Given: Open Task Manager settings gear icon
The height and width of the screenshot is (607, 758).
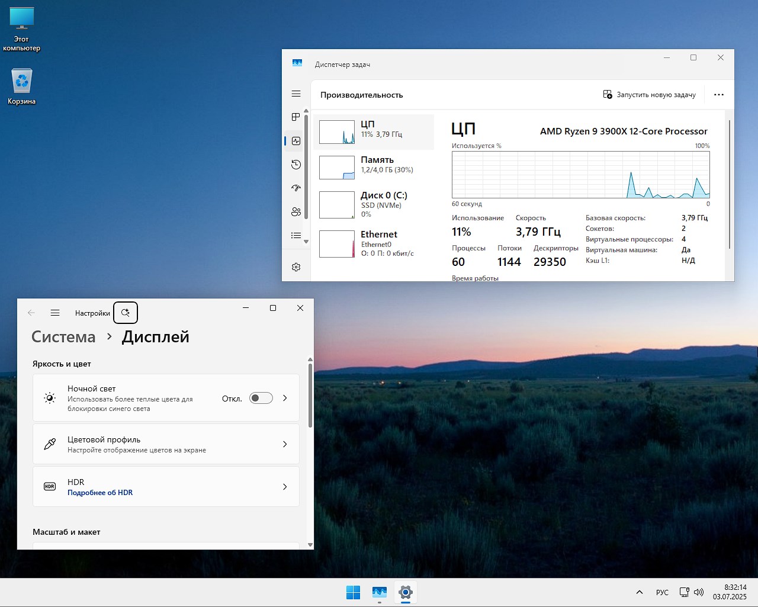Looking at the screenshot, I should pos(296,267).
